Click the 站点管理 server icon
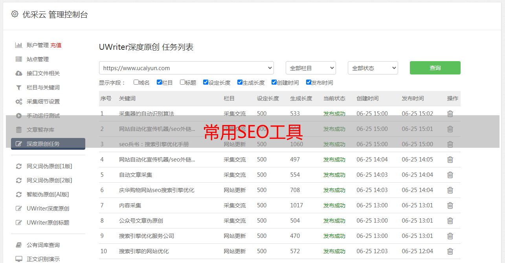 pos(18,59)
